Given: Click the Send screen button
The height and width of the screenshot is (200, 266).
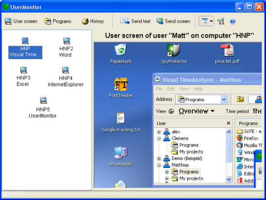Looking at the screenshot, I should pos(173,21).
